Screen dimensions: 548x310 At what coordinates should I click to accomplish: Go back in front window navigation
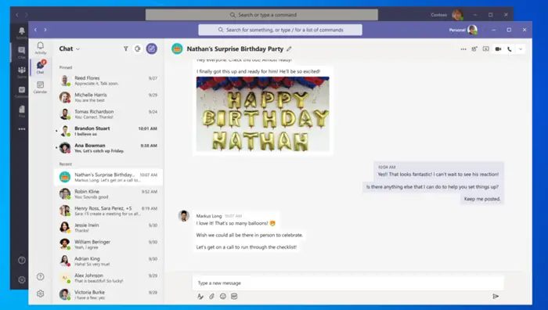[35, 30]
